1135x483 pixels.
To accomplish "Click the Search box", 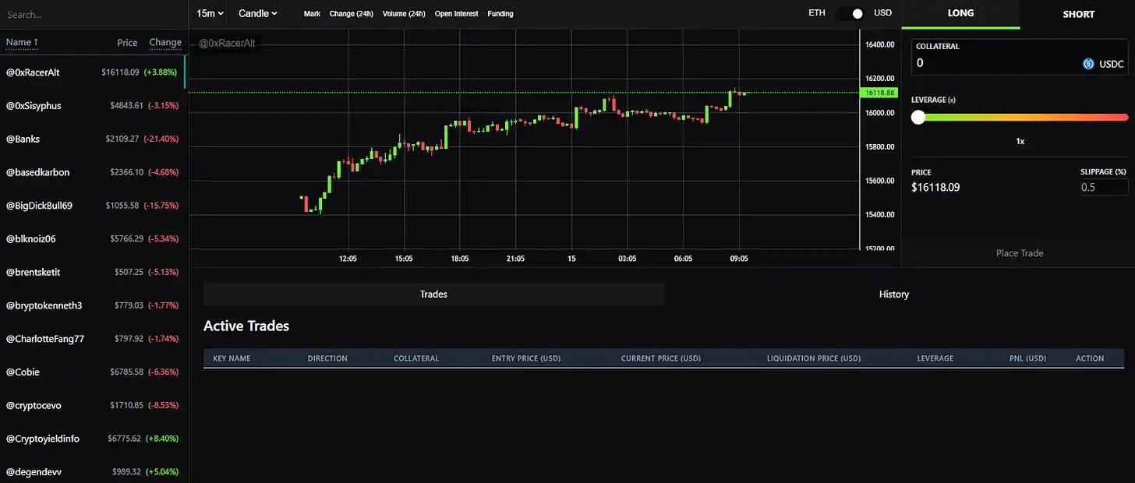I will click(94, 14).
